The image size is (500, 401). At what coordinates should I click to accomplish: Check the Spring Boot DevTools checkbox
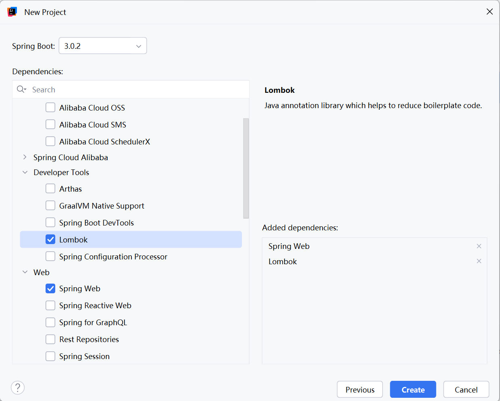[x=50, y=222]
